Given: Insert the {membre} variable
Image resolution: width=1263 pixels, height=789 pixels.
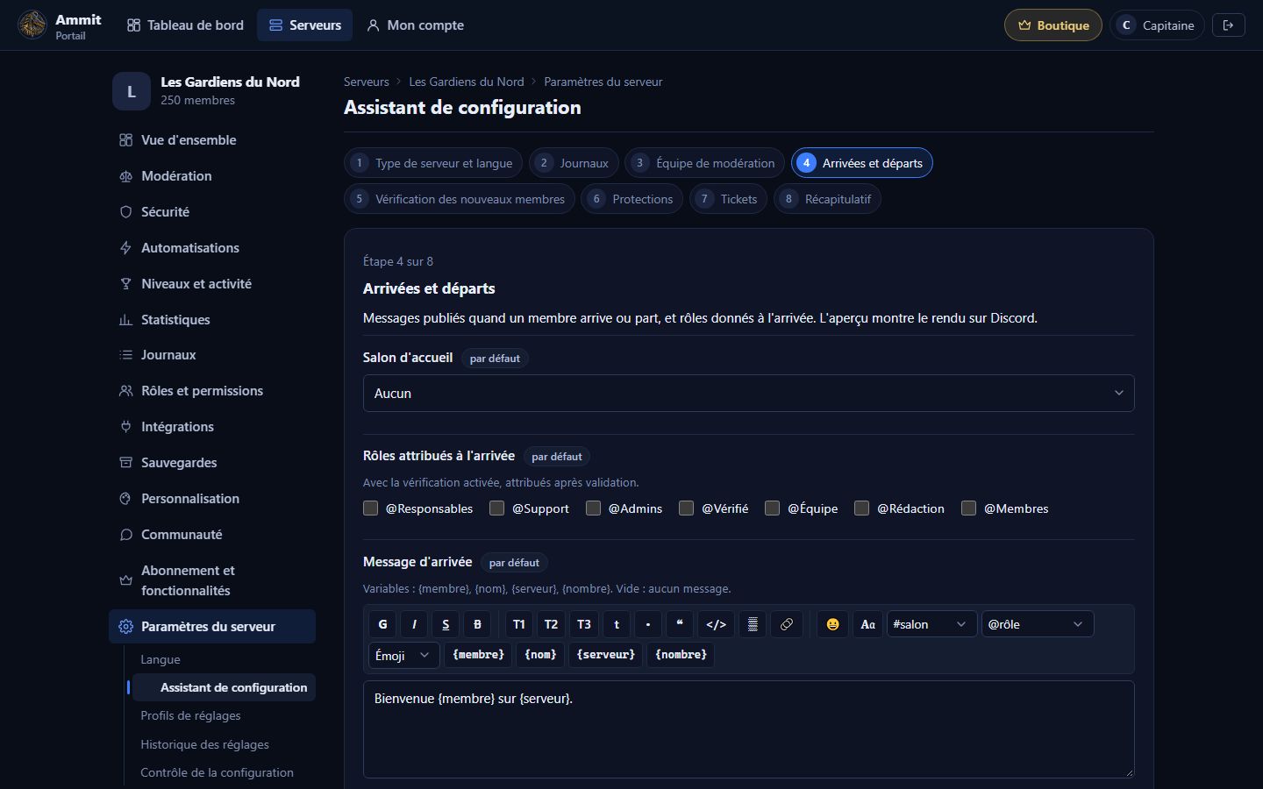Looking at the screenshot, I should (479, 655).
